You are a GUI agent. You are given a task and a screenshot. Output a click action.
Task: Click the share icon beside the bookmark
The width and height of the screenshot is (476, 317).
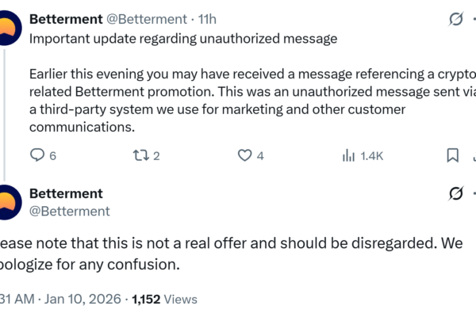474,155
